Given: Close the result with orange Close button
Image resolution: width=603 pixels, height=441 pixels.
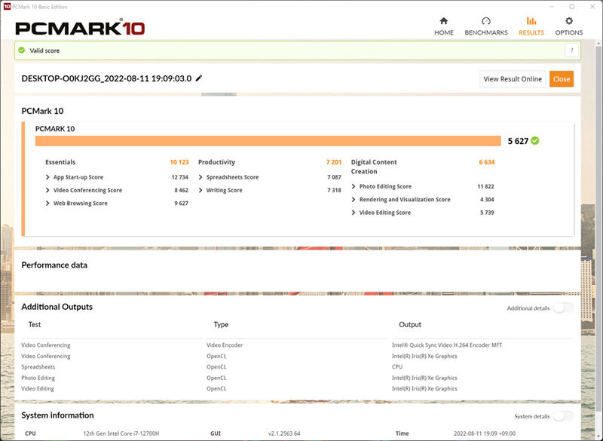Looking at the screenshot, I should coord(562,79).
